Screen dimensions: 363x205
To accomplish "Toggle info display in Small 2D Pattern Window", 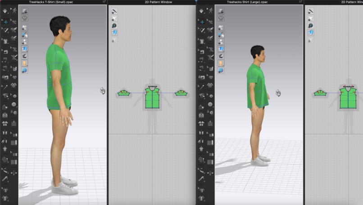I will [x=114, y=26].
